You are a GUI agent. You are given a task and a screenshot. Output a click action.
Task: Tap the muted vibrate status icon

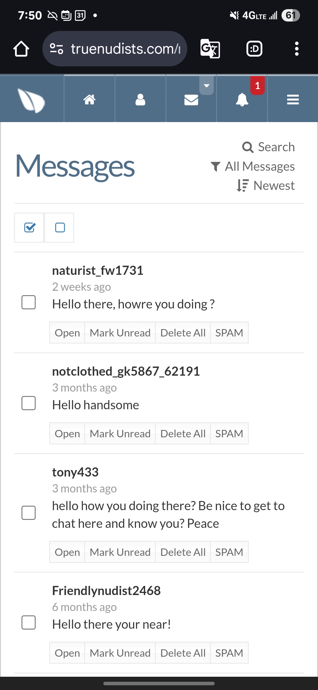234,15
